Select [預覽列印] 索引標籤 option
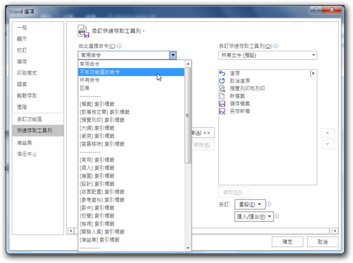 pos(131,120)
